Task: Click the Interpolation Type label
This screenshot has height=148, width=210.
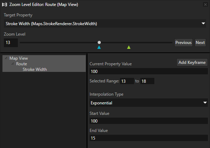Action: [106, 94]
